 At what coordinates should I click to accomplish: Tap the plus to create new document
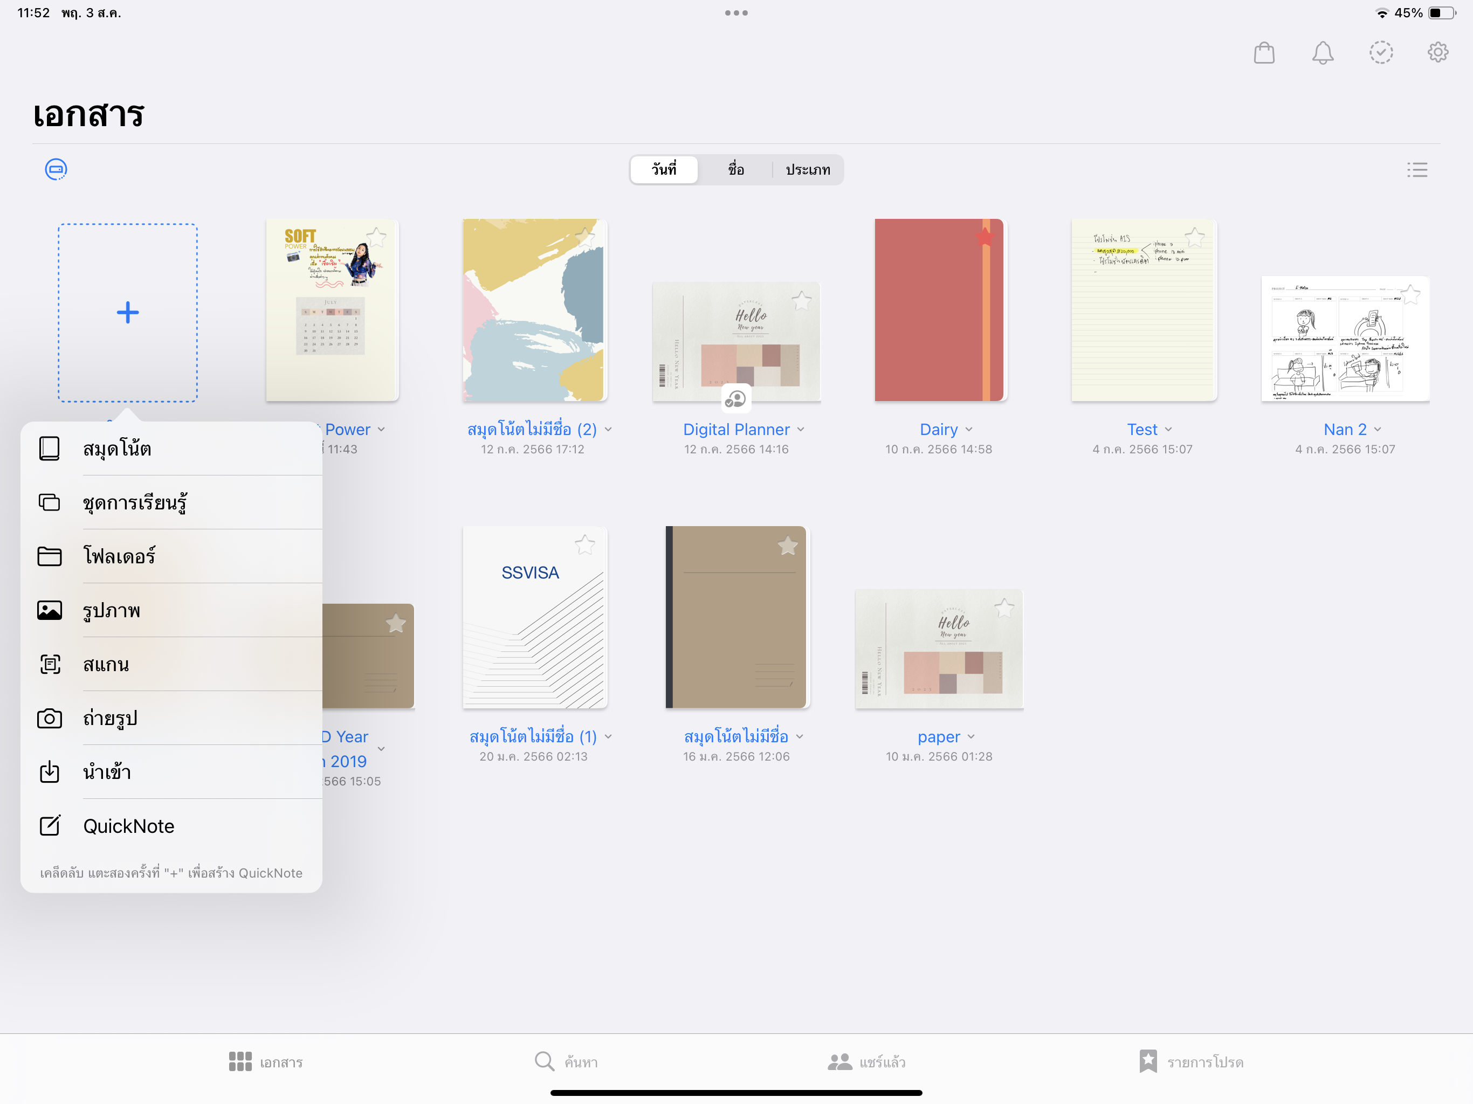click(x=127, y=312)
